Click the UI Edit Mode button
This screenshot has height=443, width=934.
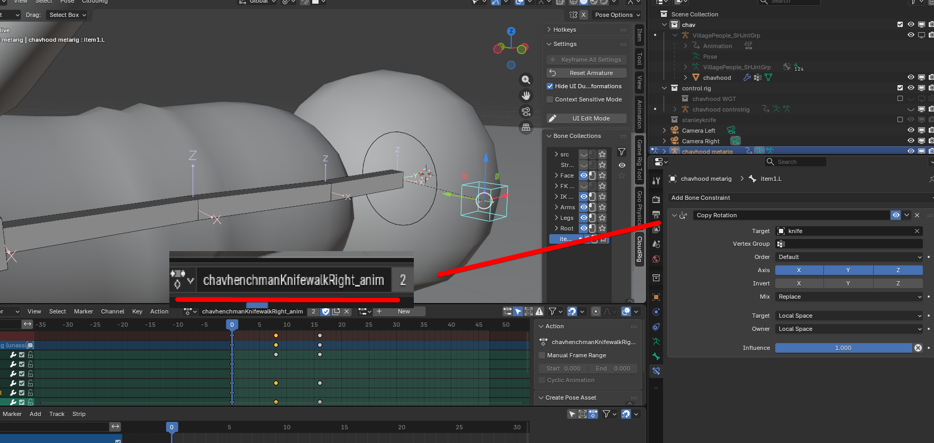(587, 118)
